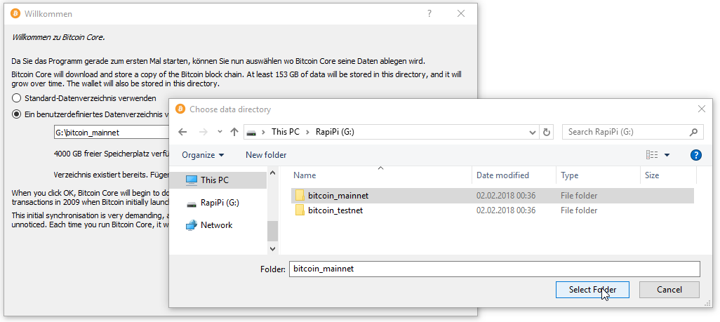Image resolution: width=720 pixels, height=322 pixels.
Task: Cancel the Choose data directory dialog
Action: (669, 290)
